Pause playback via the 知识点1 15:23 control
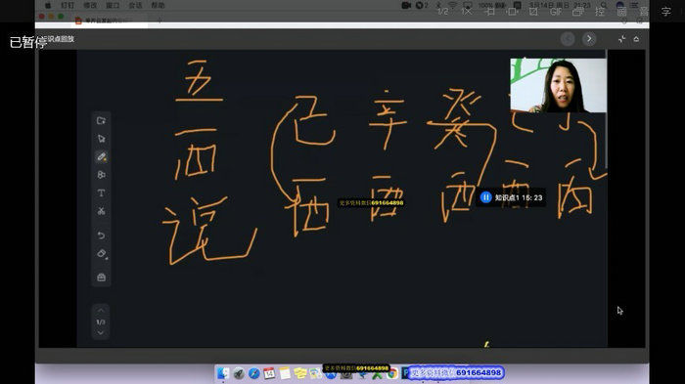Screen dimensions: 685x384 coord(485,197)
